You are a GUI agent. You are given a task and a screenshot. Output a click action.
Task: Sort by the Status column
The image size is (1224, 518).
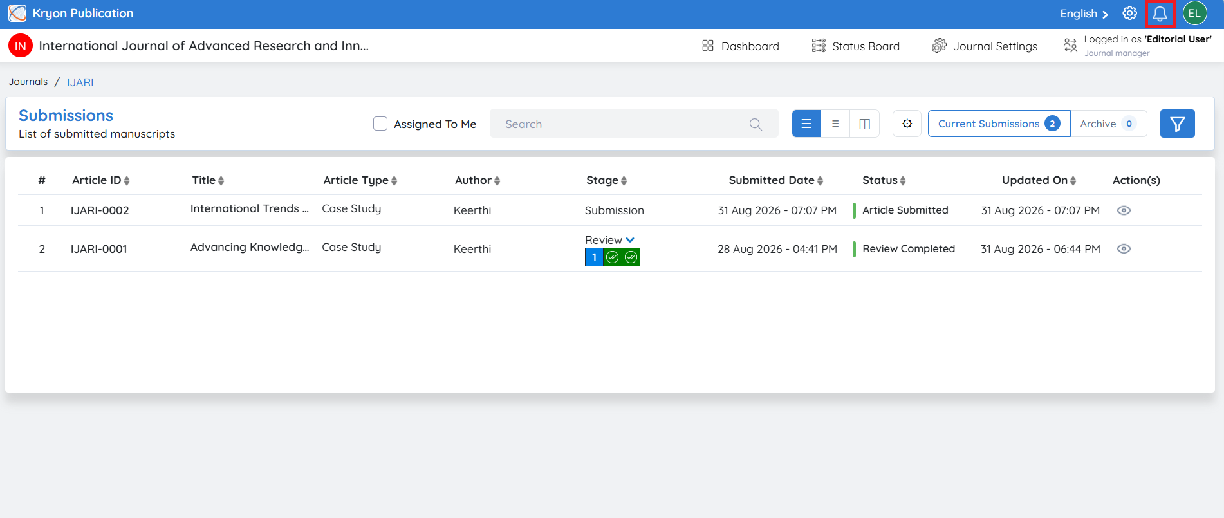884,180
